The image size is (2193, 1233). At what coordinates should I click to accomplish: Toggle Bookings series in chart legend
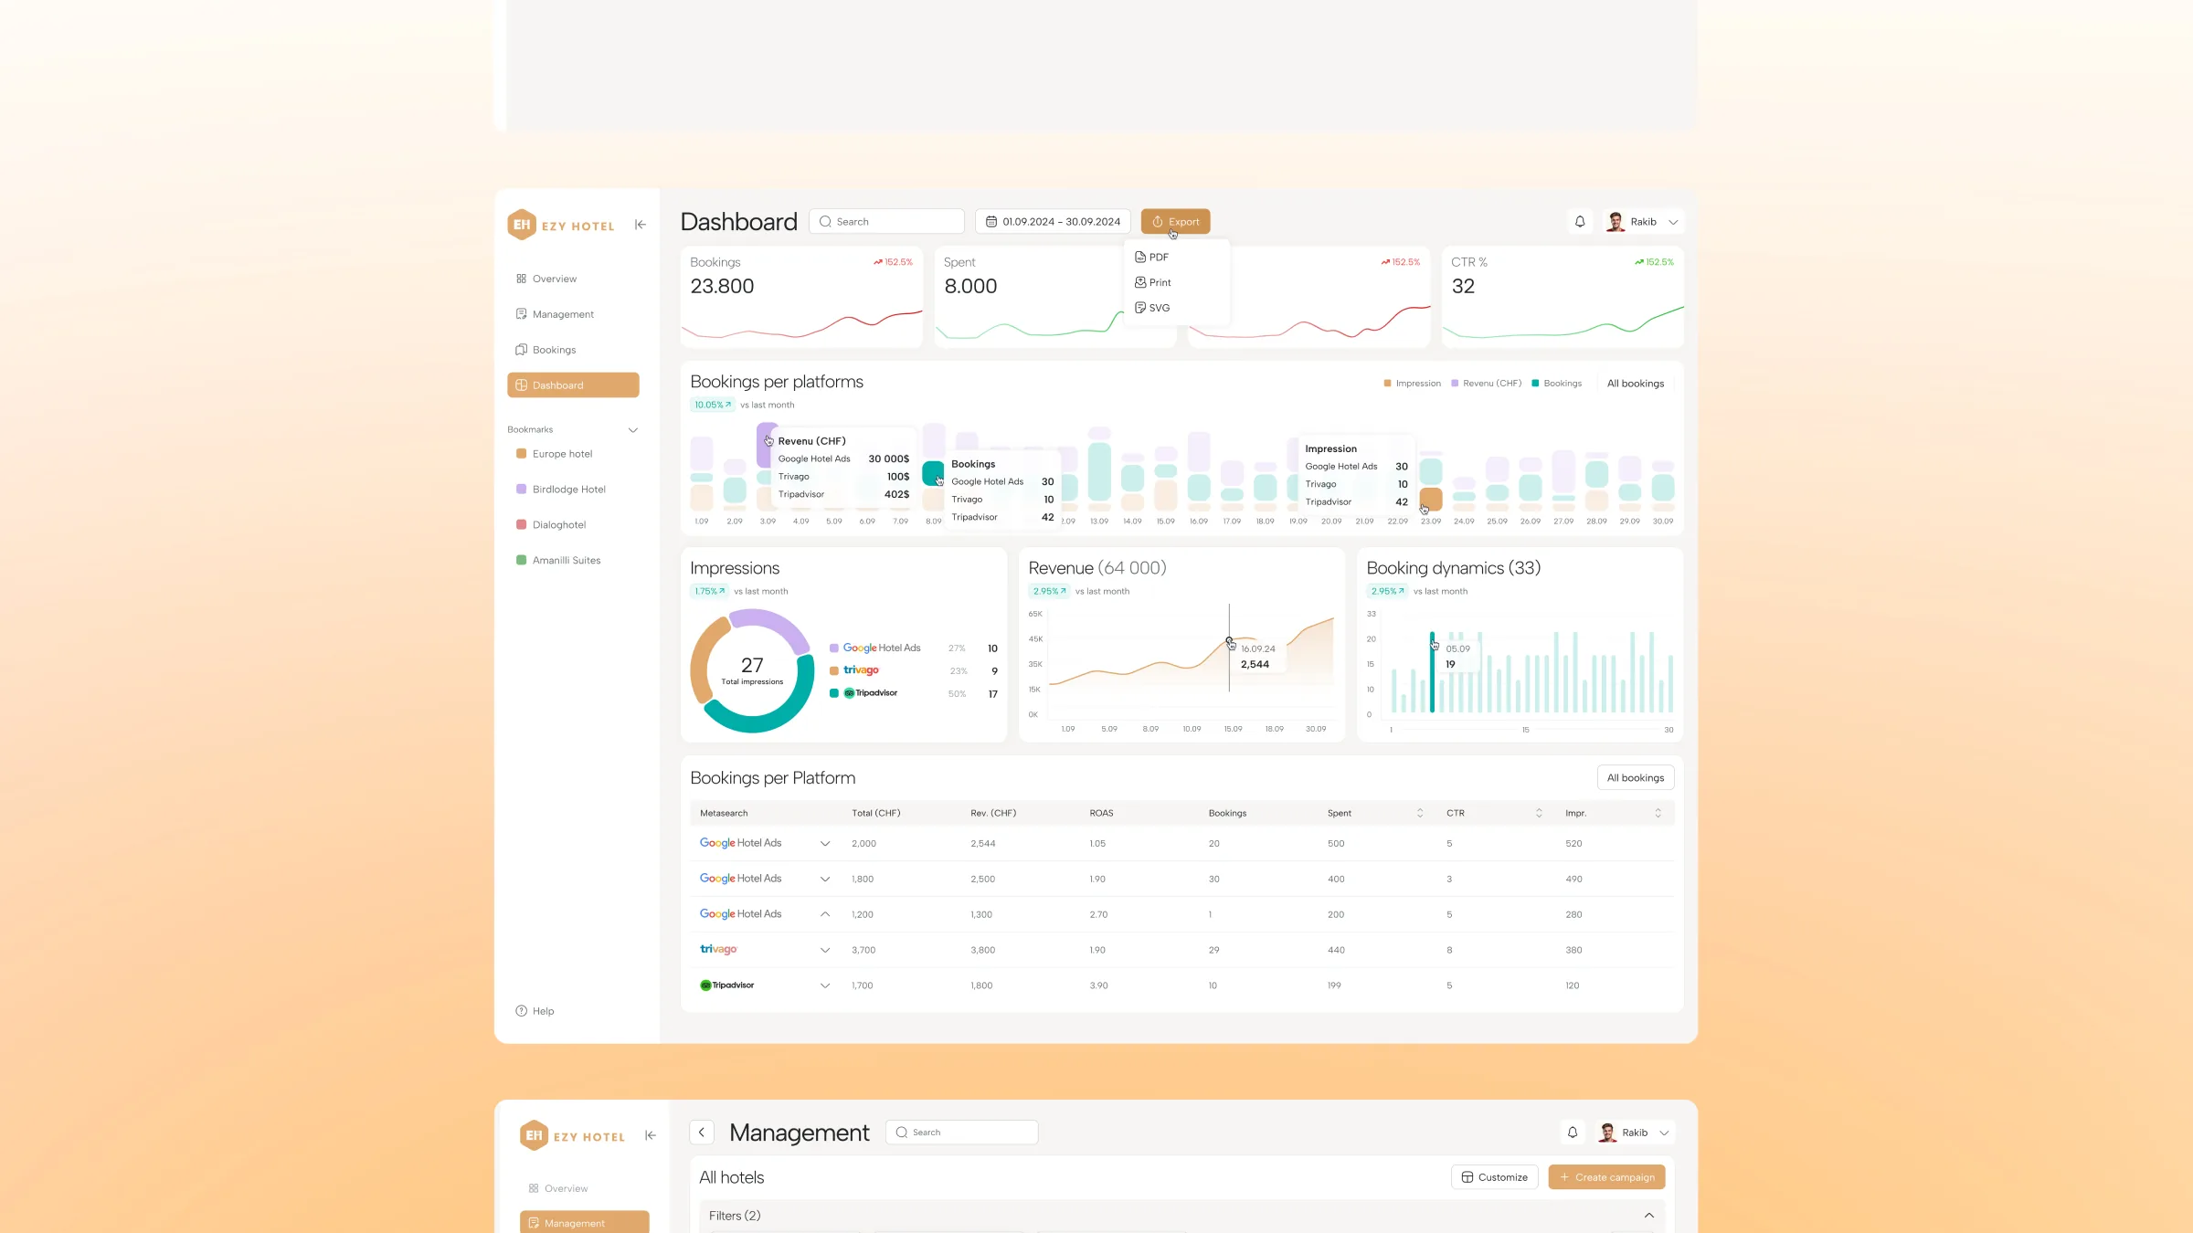(x=1557, y=384)
